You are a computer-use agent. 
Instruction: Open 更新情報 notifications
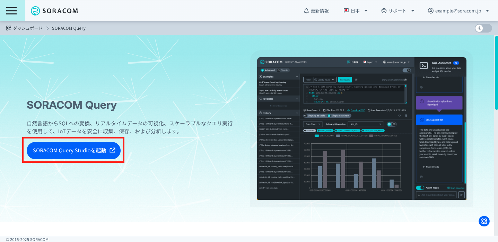click(x=316, y=11)
